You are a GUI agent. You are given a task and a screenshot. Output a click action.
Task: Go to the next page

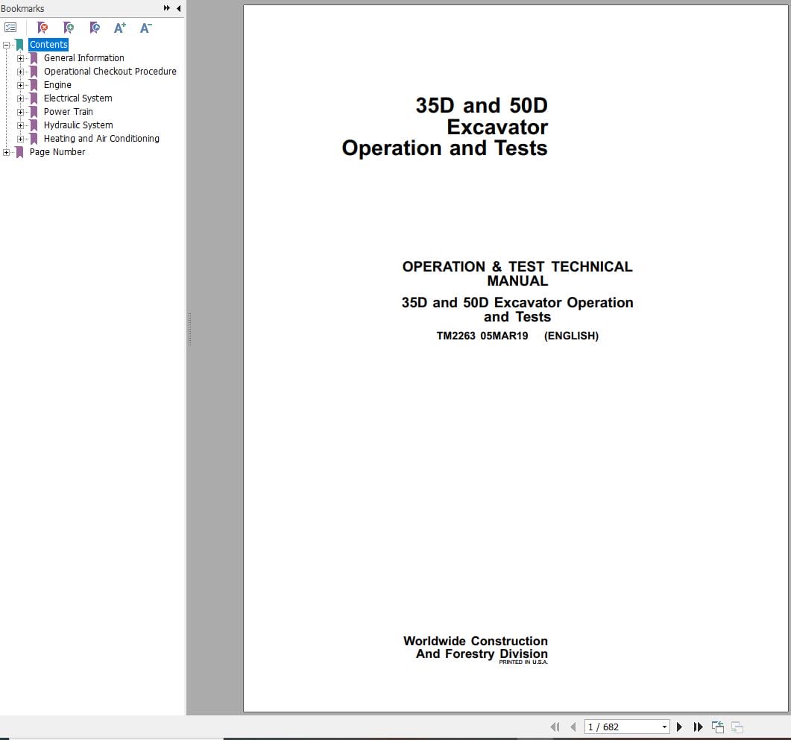click(679, 727)
